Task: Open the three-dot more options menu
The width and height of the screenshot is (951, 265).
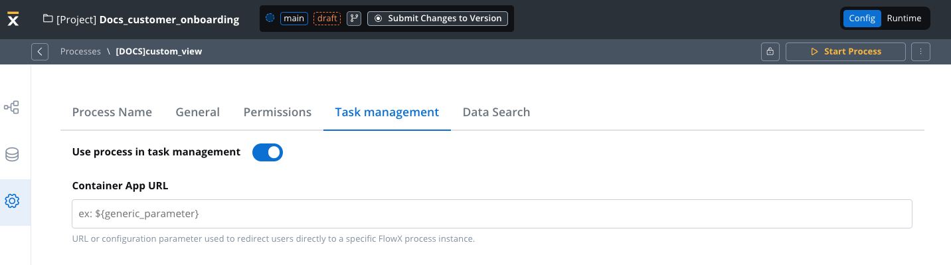Action: [920, 52]
